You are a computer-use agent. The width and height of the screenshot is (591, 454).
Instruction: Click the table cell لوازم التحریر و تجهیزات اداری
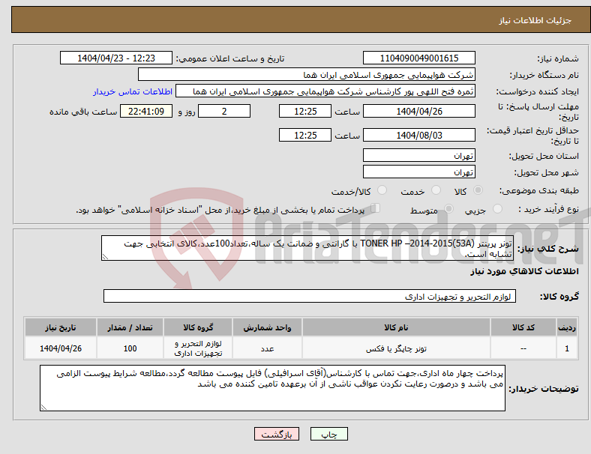click(198, 348)
